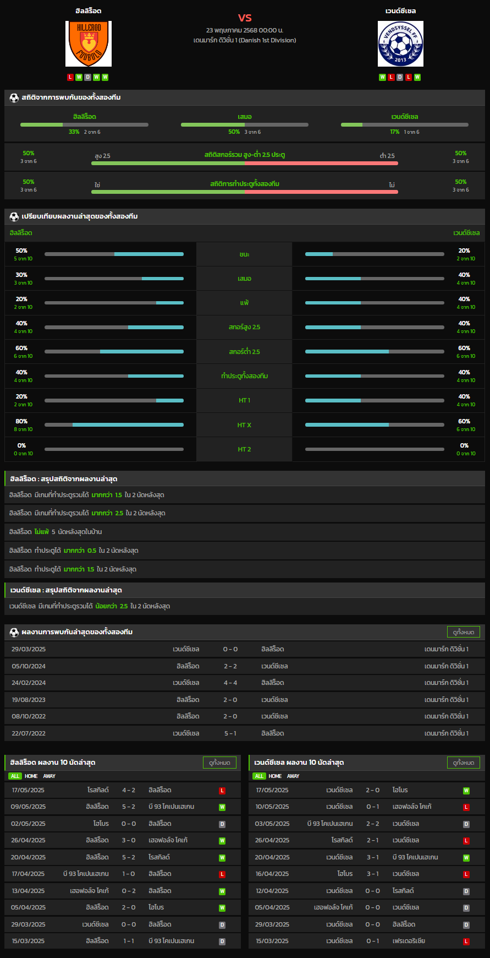Click the ชนะ comparison row label
Image resolution: width=490 pixels, height=958 pixels.
245,254
